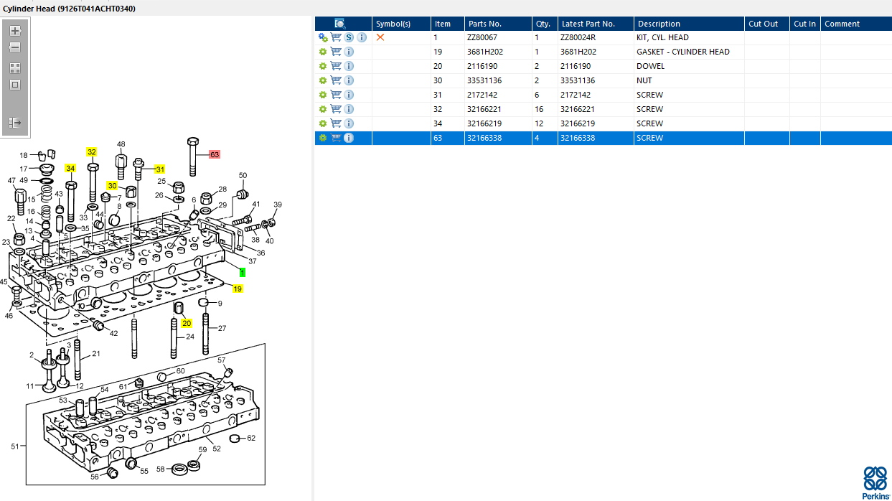Click the Cut Out column header
The image size is (892, 501).
coord(767,24)
